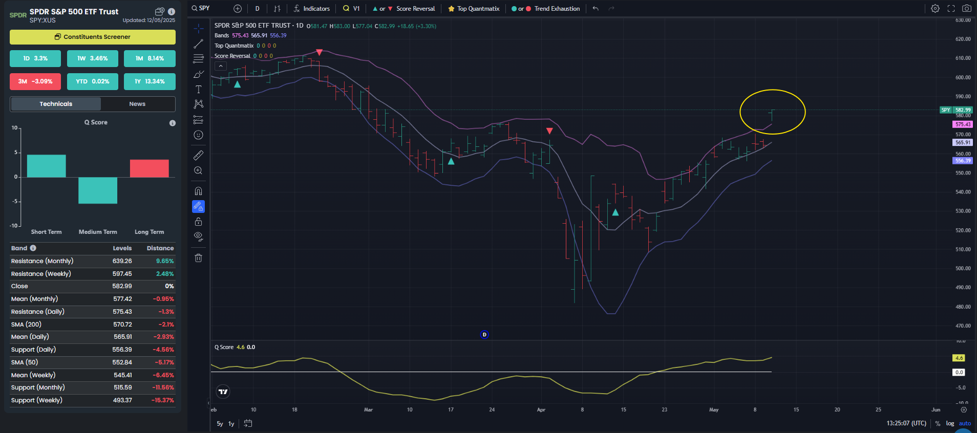Collapse the indicator legend chevron
This screenshot has width=977, height=433.
point(221,66)
